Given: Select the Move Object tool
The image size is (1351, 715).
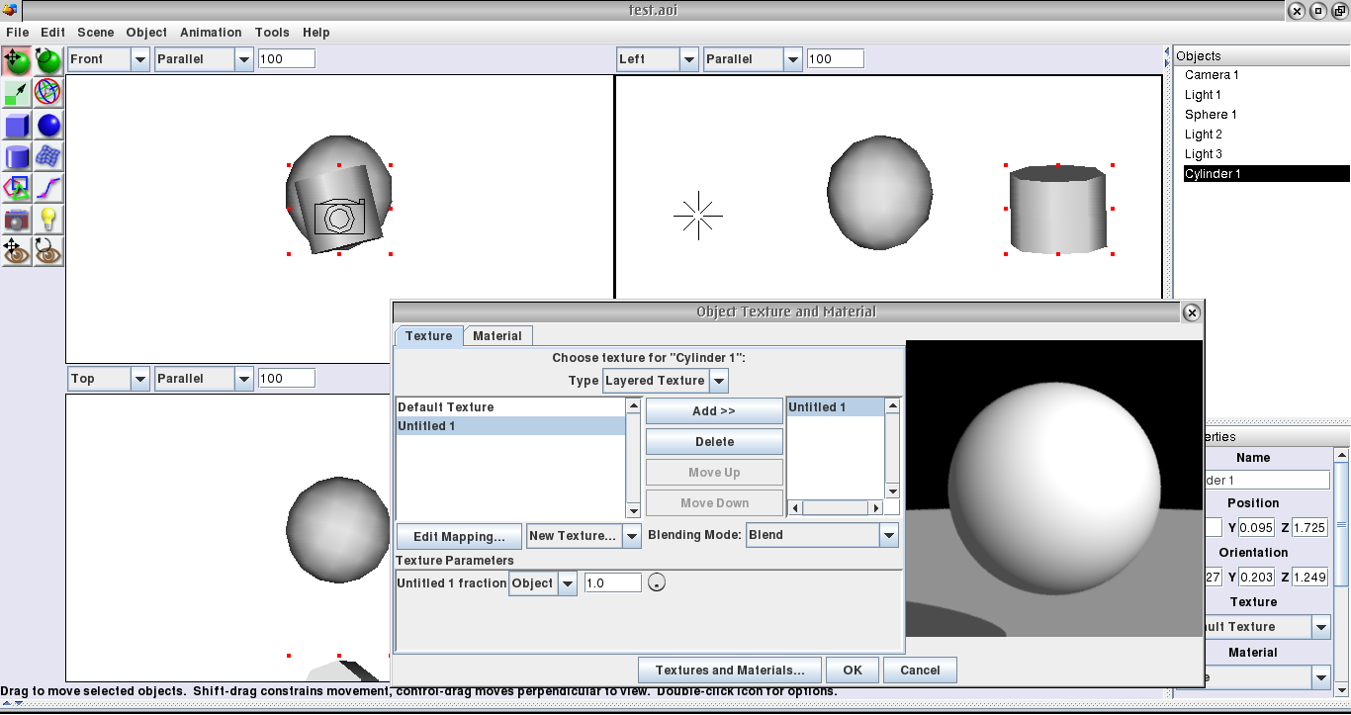Looking at the screenshot, I should tap(17, 61).
